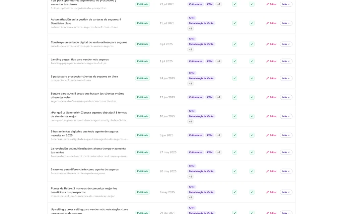Edit the Seguro para auto post
Image resolution: width=343 pixels, height=214 pixels.
coord(271,97)
